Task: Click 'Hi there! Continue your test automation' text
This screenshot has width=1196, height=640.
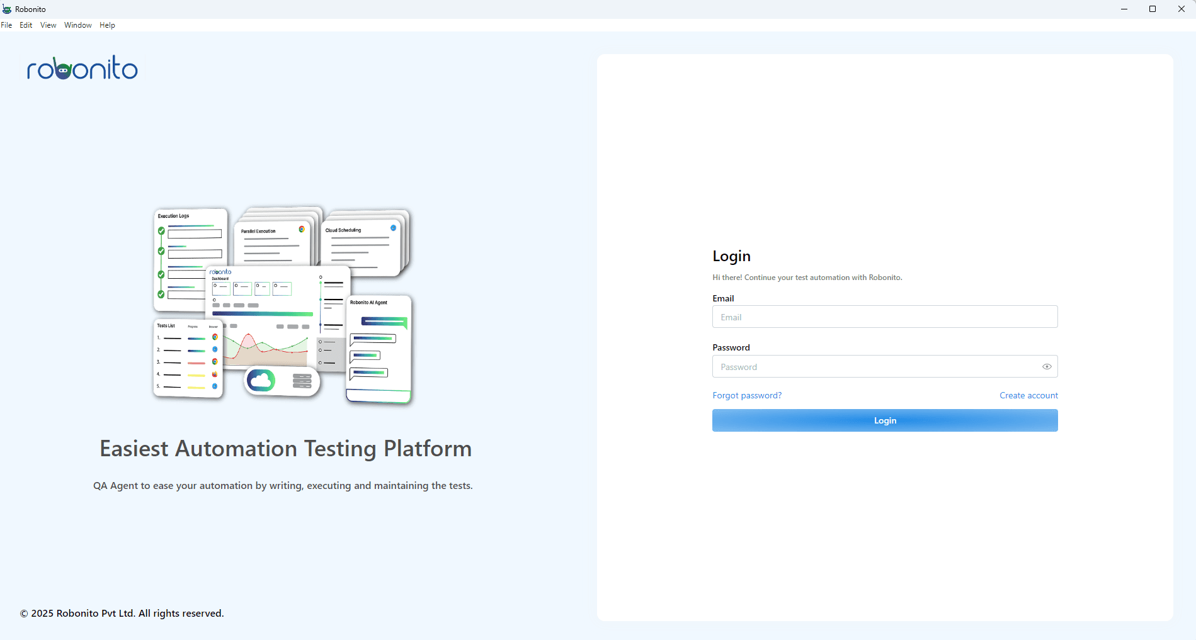Action: [807, 278]
